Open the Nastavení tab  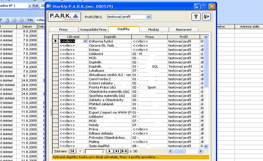click(184, 30)
